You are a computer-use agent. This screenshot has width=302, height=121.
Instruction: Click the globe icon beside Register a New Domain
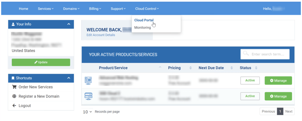(14, 96)
